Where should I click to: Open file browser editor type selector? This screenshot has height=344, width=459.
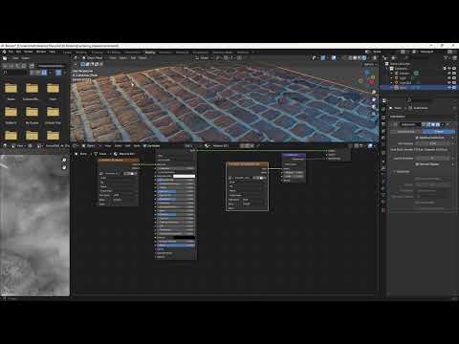click(5, 58)
